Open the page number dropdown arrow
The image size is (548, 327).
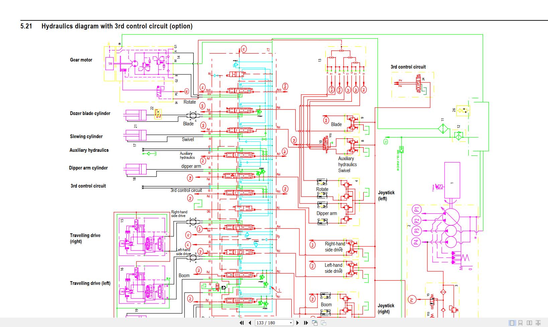pos(291,323)
